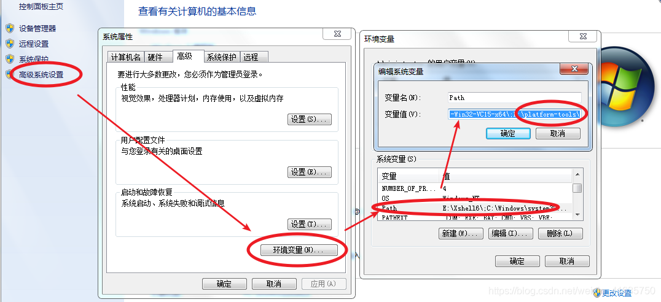Screen dimensions: 661x302
Task: Open 设备管理器 link
Action: tap(37, 29)
